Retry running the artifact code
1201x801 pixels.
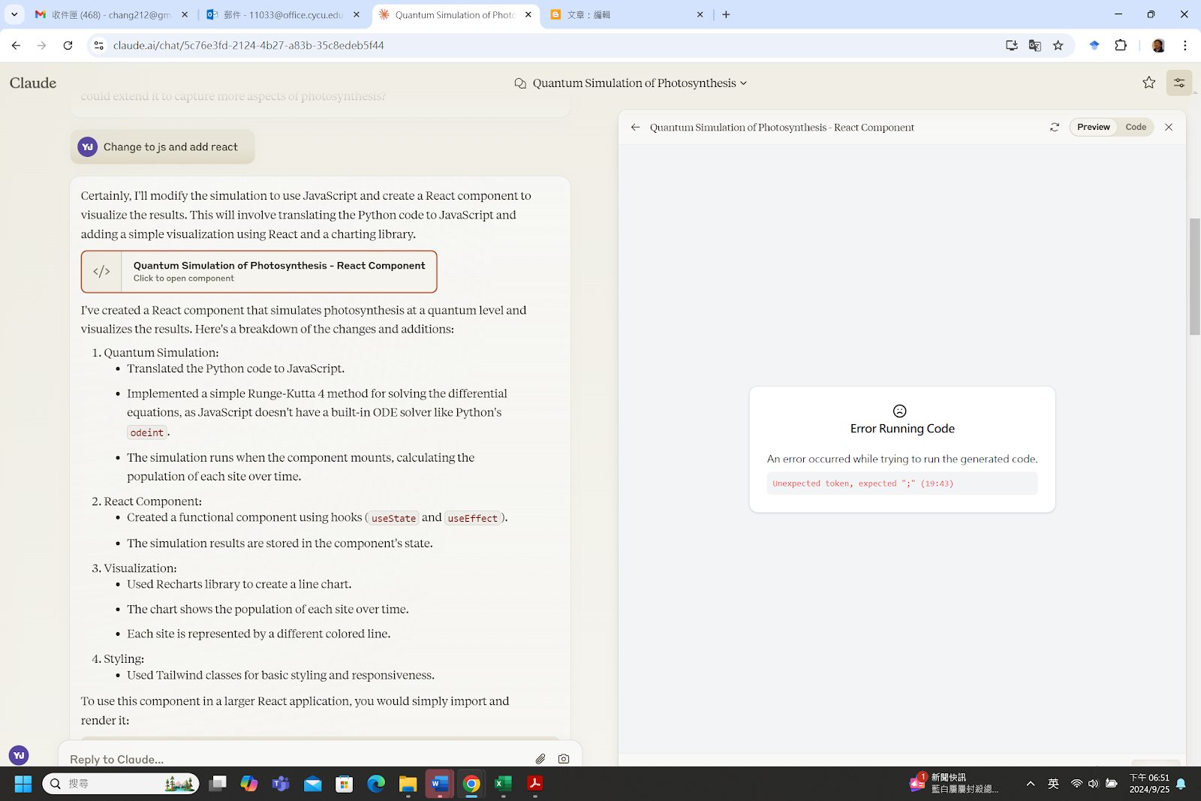tap(1055, 128)
